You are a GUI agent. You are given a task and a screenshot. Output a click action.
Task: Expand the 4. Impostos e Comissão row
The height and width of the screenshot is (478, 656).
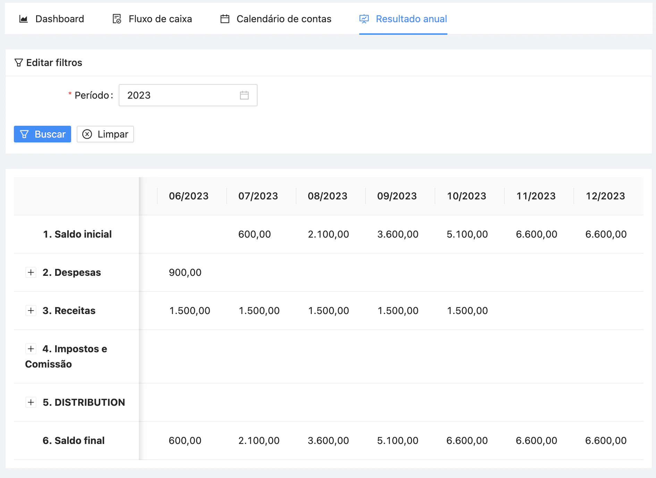31,349
